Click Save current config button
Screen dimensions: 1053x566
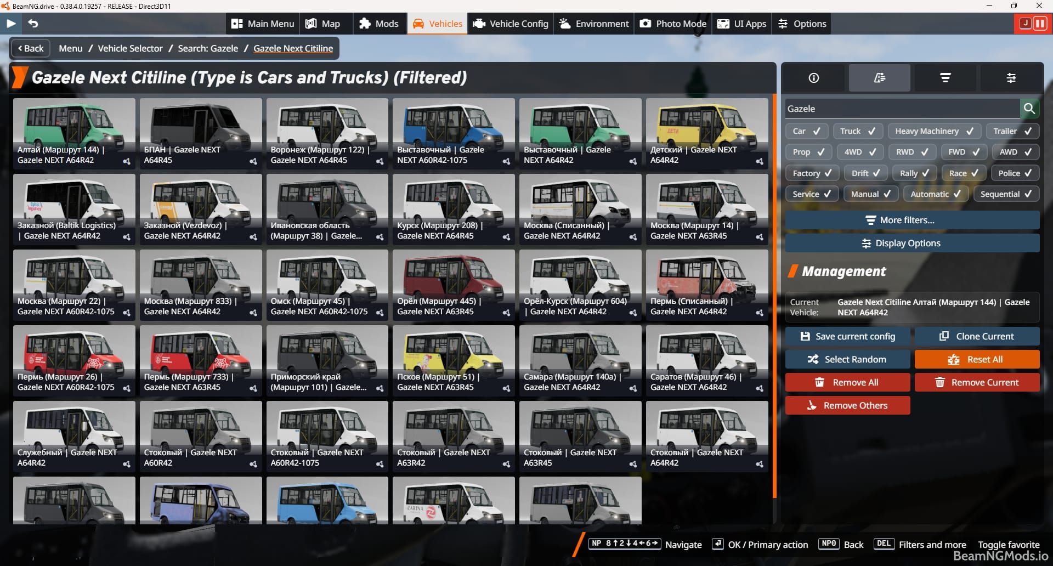point(847,336)
